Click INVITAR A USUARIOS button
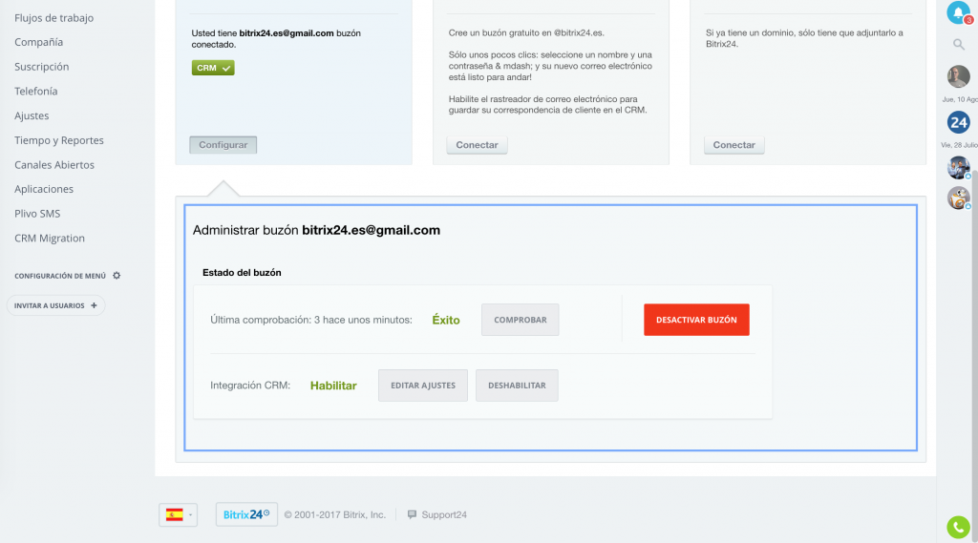This screenshot has width=978, height=543. (x=55, y=305)
